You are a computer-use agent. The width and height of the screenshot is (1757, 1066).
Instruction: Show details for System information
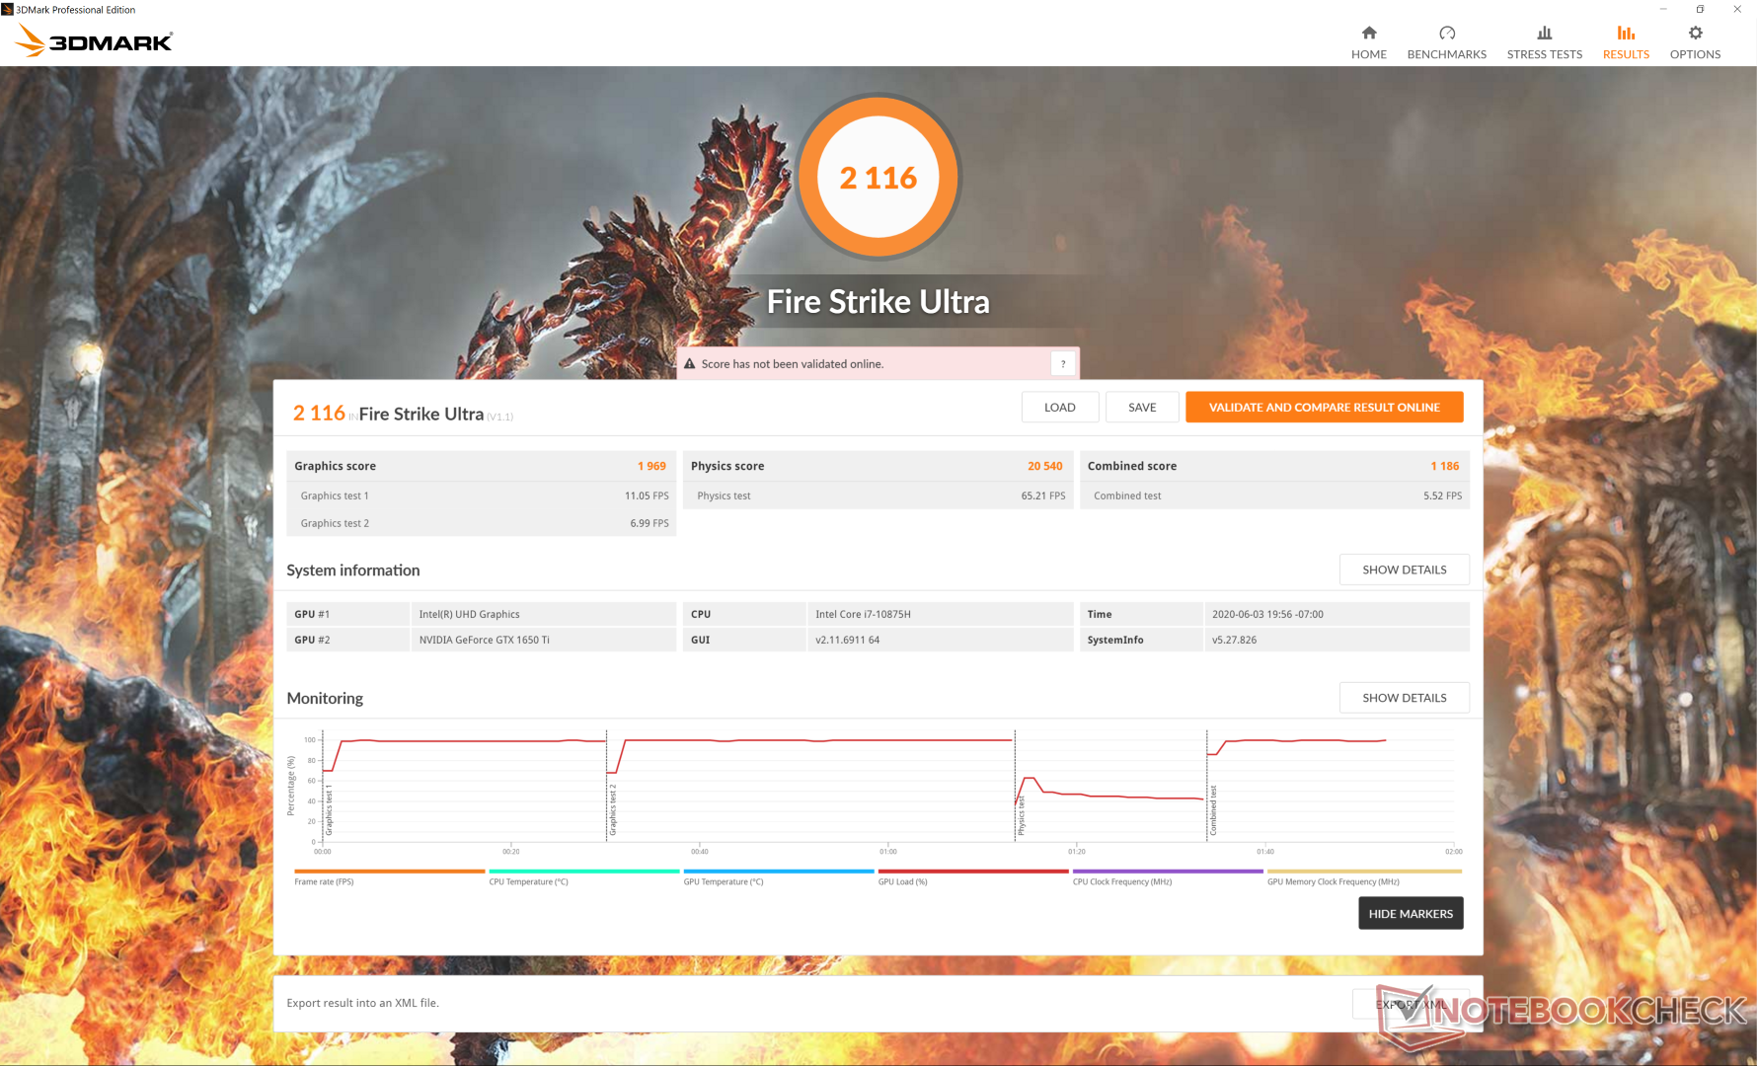[x=1405, y=570]
